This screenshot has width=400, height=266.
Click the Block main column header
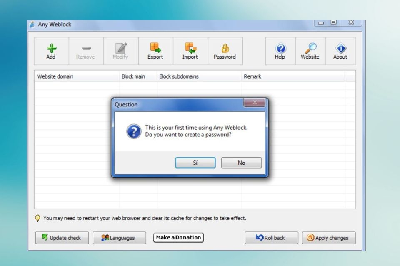pos(134,76)
